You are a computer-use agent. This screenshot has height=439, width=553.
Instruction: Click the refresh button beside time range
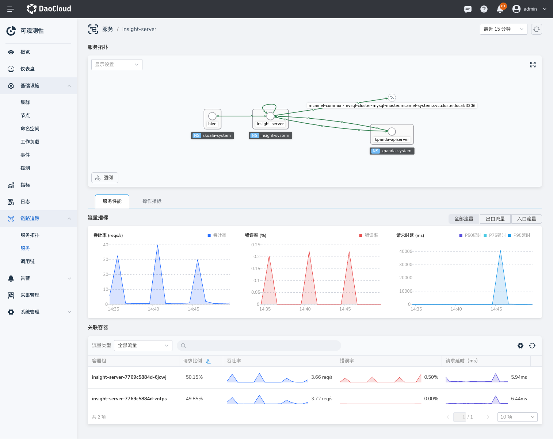(536, 29)
